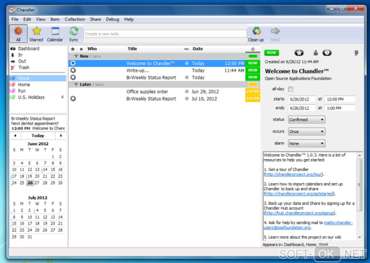
Task: Check the all-day checkbox
Action: pyautogui.click(x=291, y=89)
